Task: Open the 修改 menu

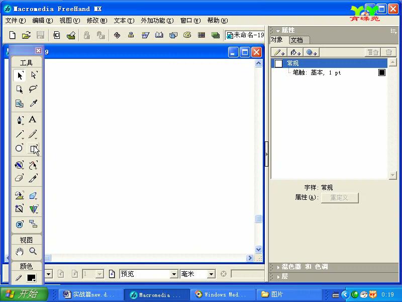Action: click(x=97, y=20)
